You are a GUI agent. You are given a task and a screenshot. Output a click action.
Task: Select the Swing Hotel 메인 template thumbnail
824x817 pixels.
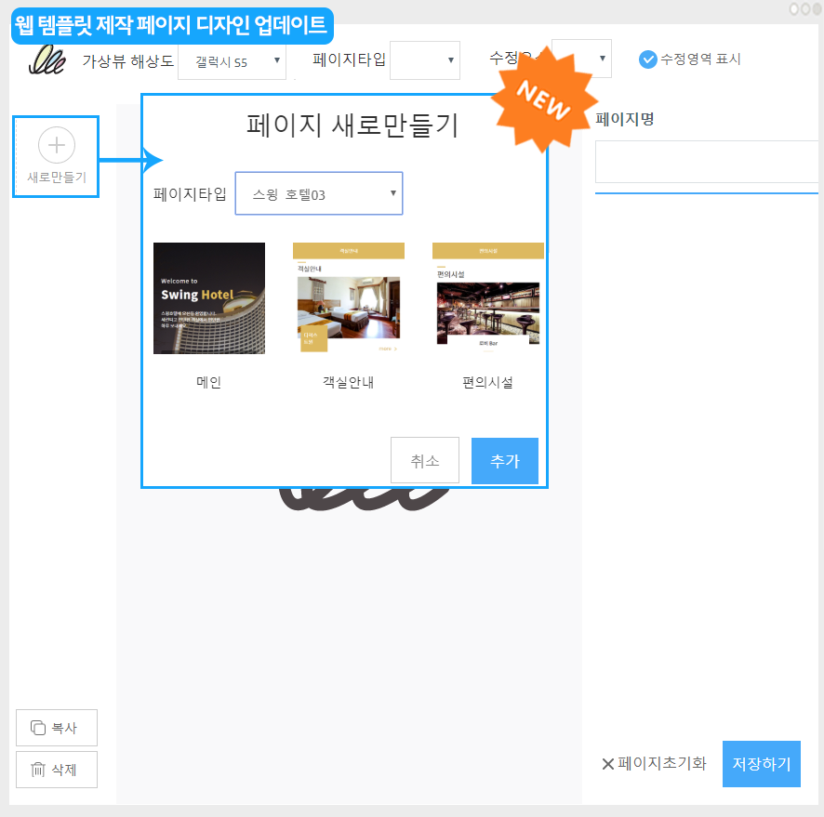coord(209,298)
